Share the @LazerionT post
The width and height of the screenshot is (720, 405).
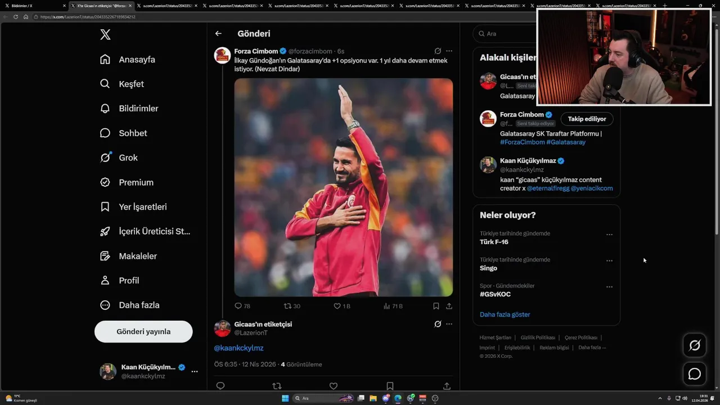click(x=447, y=386)
